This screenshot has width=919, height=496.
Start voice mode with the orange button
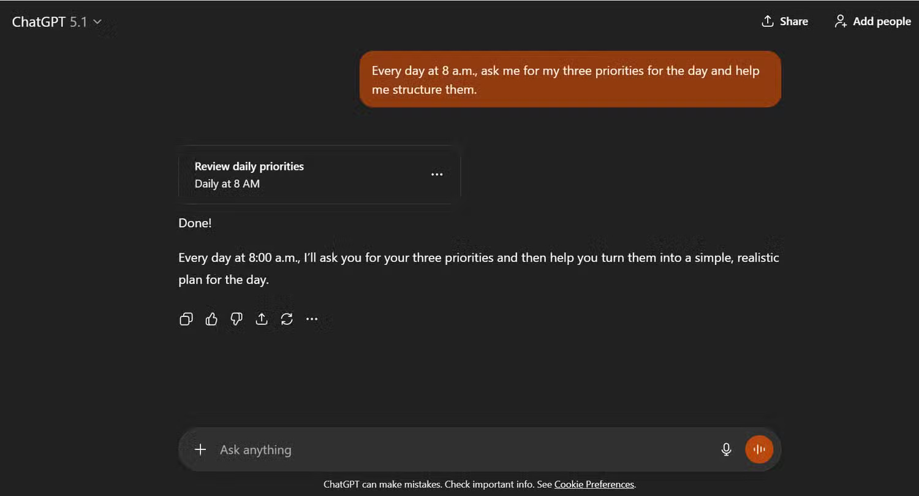coord(759,449)
